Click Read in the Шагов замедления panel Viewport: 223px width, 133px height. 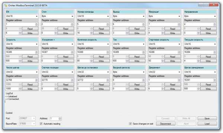coord(209,85)
